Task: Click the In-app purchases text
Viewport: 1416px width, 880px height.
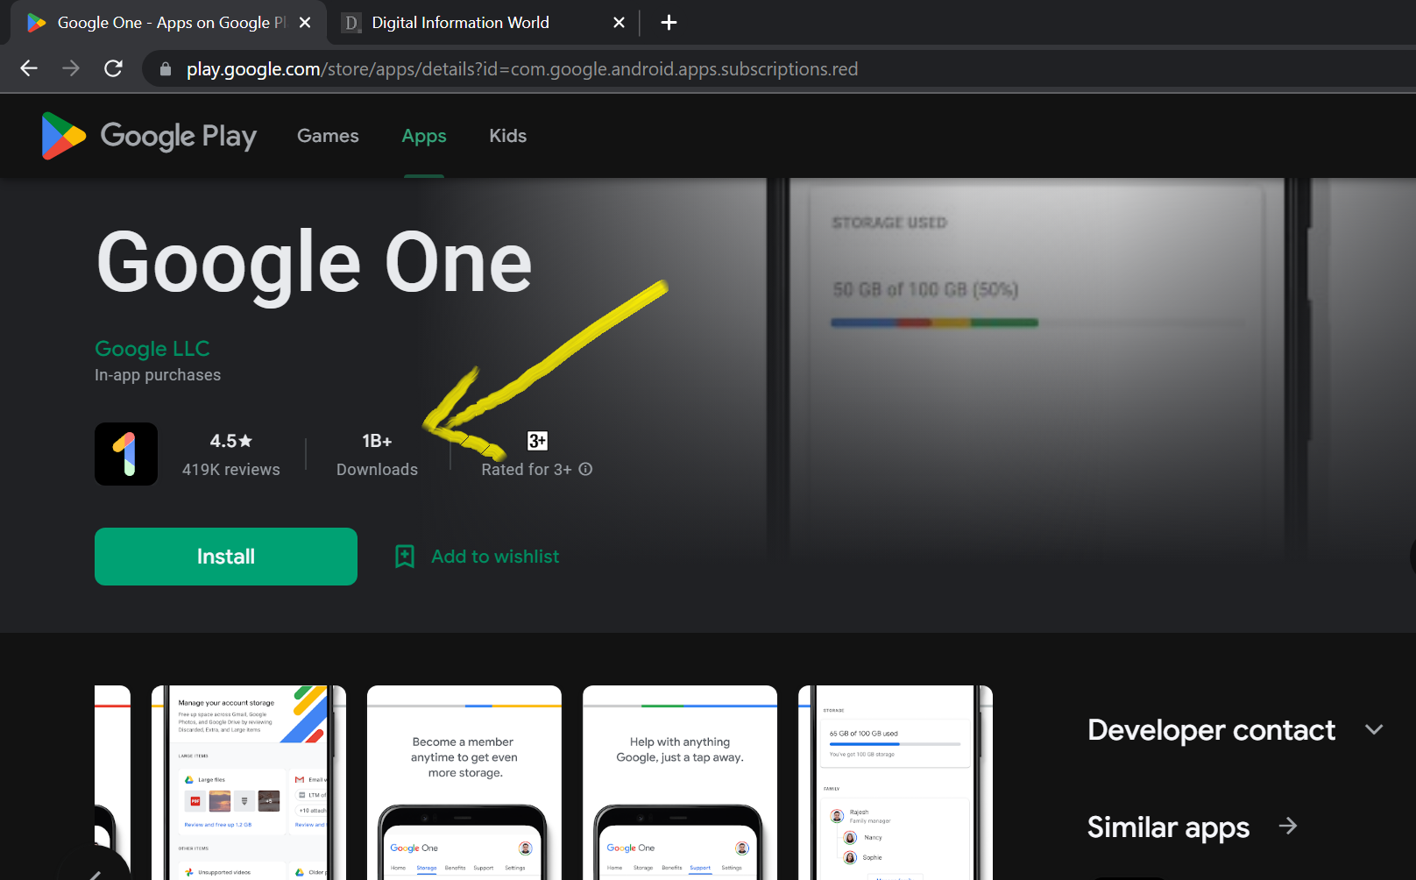Action: pos(158,375)
